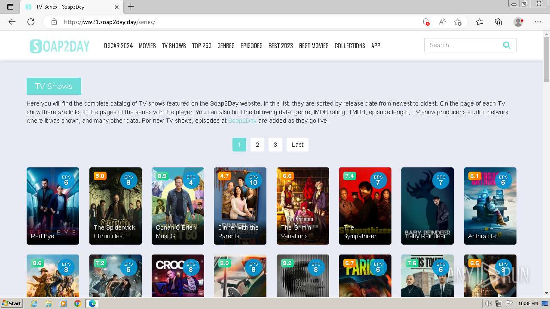Open the Windows Start menu
The width and height of the screenshot is (550, 309).
click(x=12, y=303)
